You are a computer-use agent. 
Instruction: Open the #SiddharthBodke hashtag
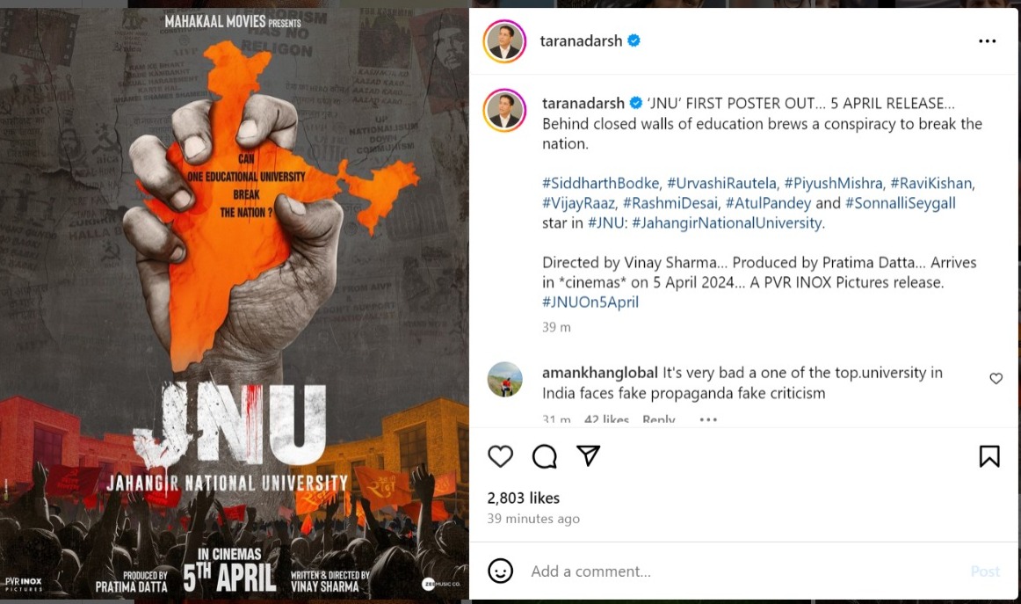(600, 183)
